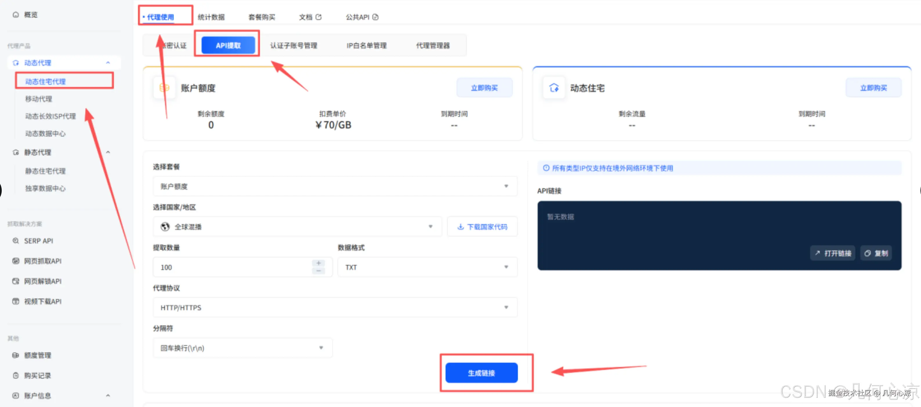This screenshot has width=921, height=407.
Task: Switch to the 统计数据 tab
Action: [x=211, y=17]
